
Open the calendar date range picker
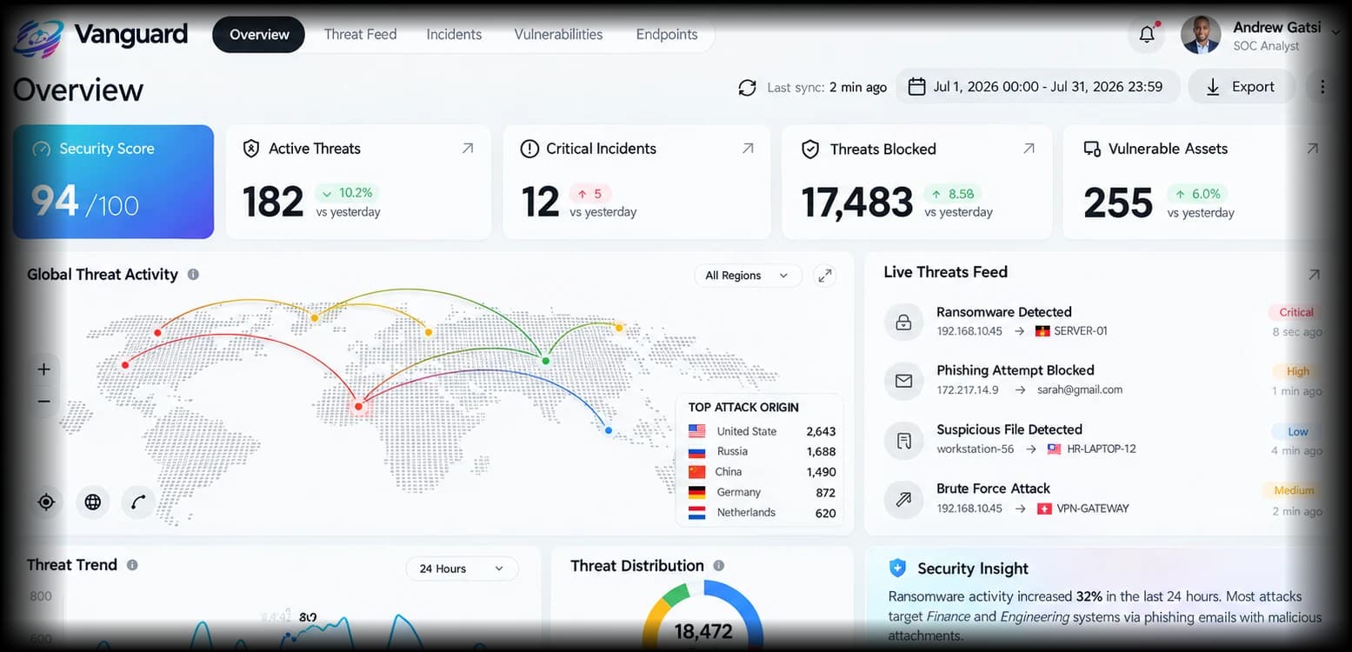click(x=1037, y=87)
